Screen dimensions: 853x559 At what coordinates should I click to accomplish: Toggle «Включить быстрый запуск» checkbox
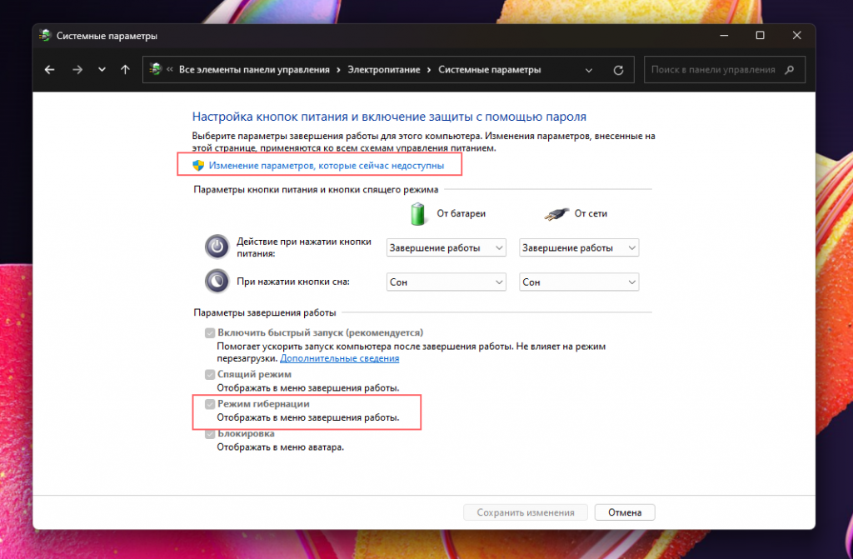pyautogui.click(x=209, y=332)
